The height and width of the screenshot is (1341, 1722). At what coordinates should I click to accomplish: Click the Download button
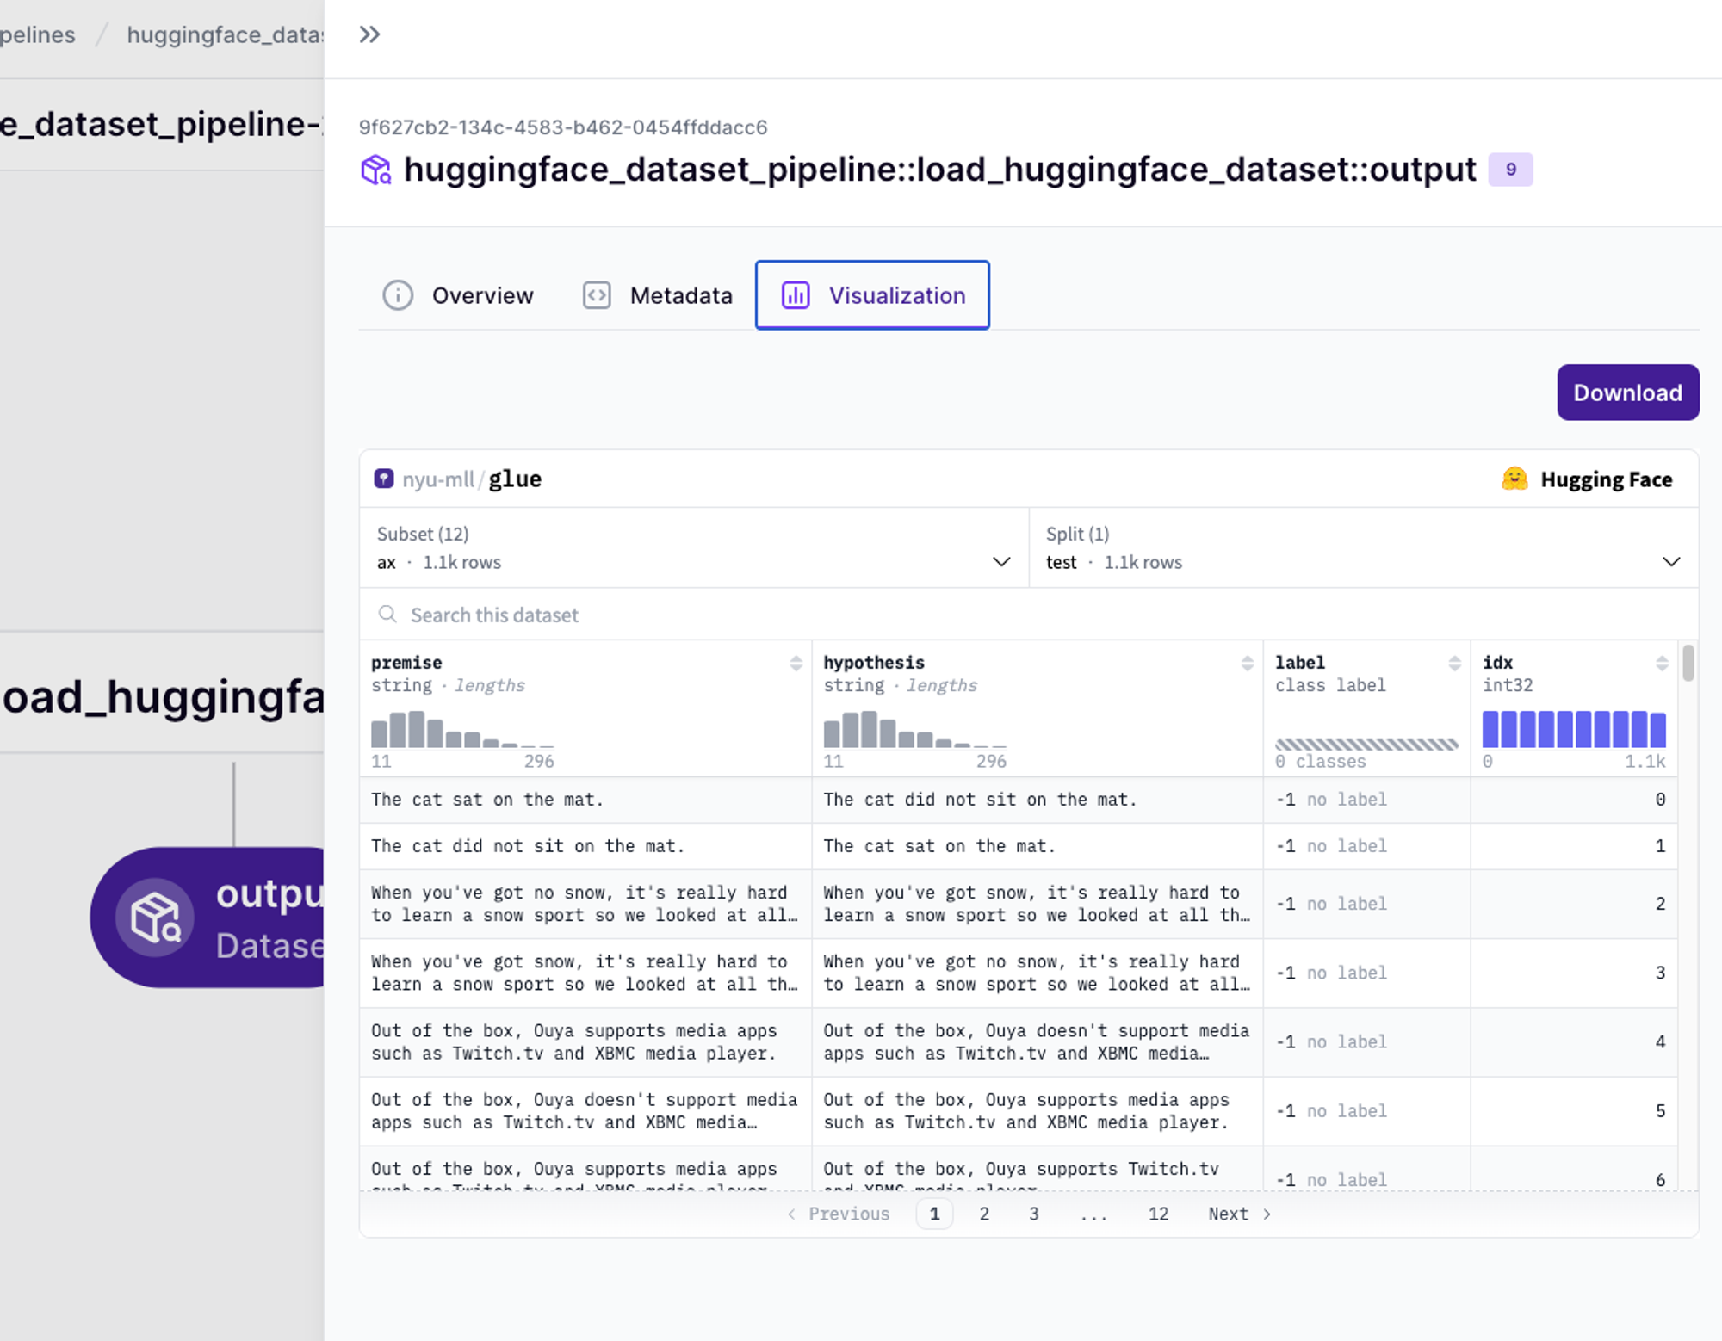(1627, 392)
